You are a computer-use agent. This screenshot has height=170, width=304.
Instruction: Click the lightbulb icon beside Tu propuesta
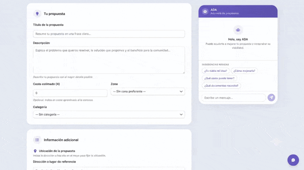(x=37, y=14)
